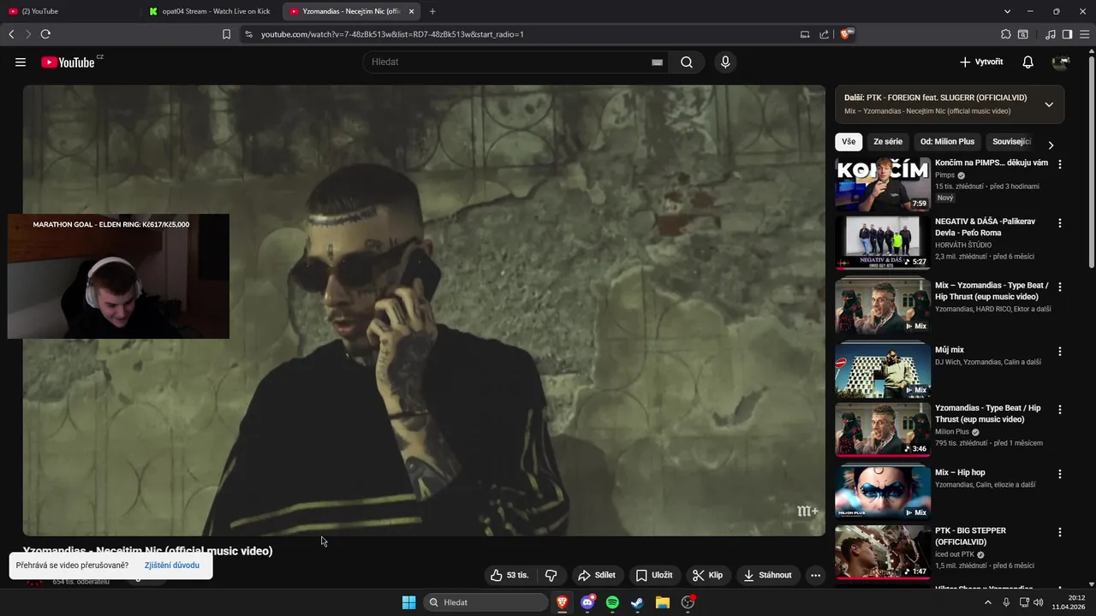Open NEGATIV & DÁŠA Palikerav Devla thumbnail
The height and width of the screenshot is (616, 1096).
[883, 243]
